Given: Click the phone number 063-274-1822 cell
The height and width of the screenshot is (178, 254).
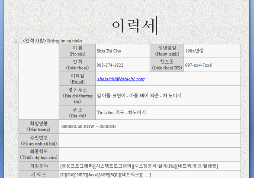Looking at the screenshot, I should 122,65.
